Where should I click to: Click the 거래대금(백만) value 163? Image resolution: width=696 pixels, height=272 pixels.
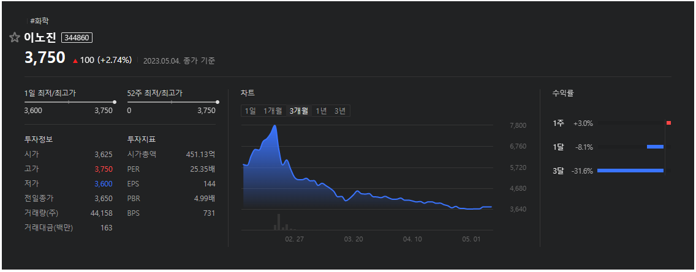[107, 228]
